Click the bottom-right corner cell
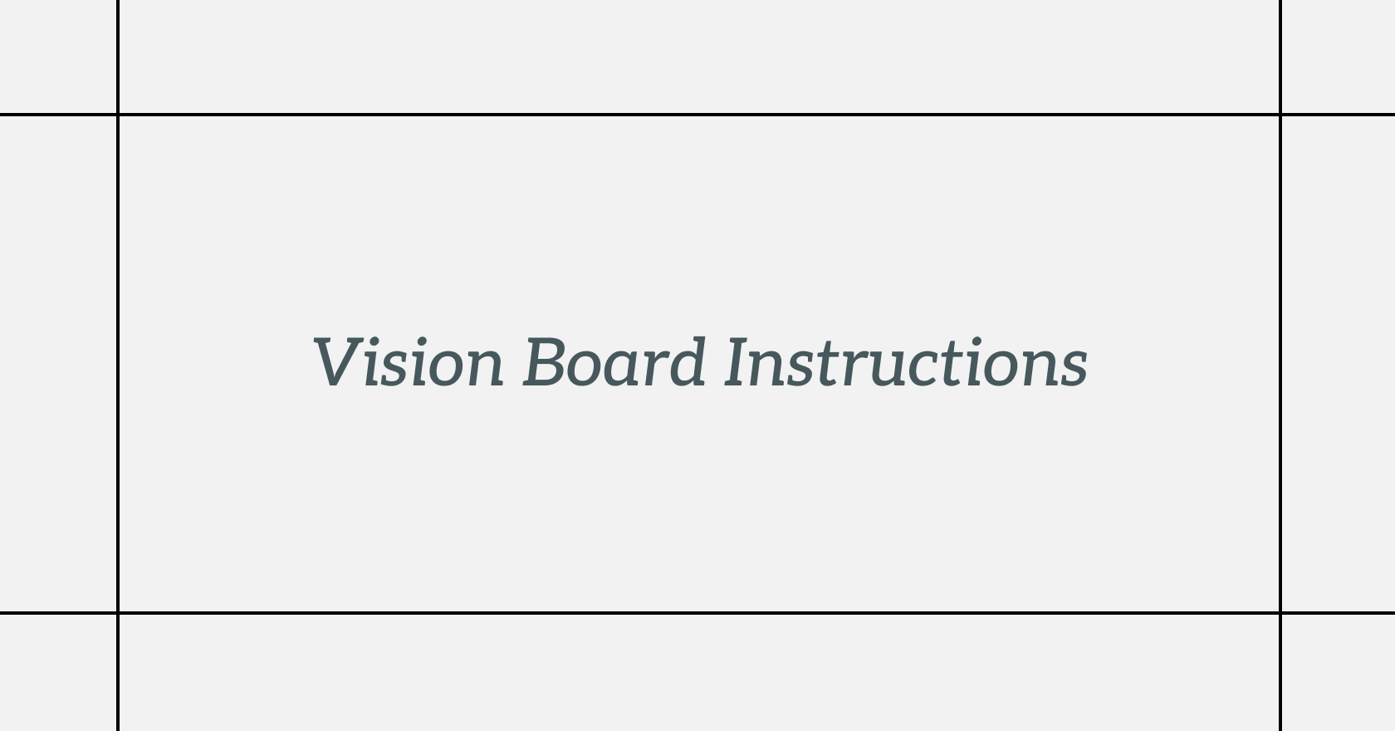The height and width of the screenshot is (731, 1395). coord(1339,673)
